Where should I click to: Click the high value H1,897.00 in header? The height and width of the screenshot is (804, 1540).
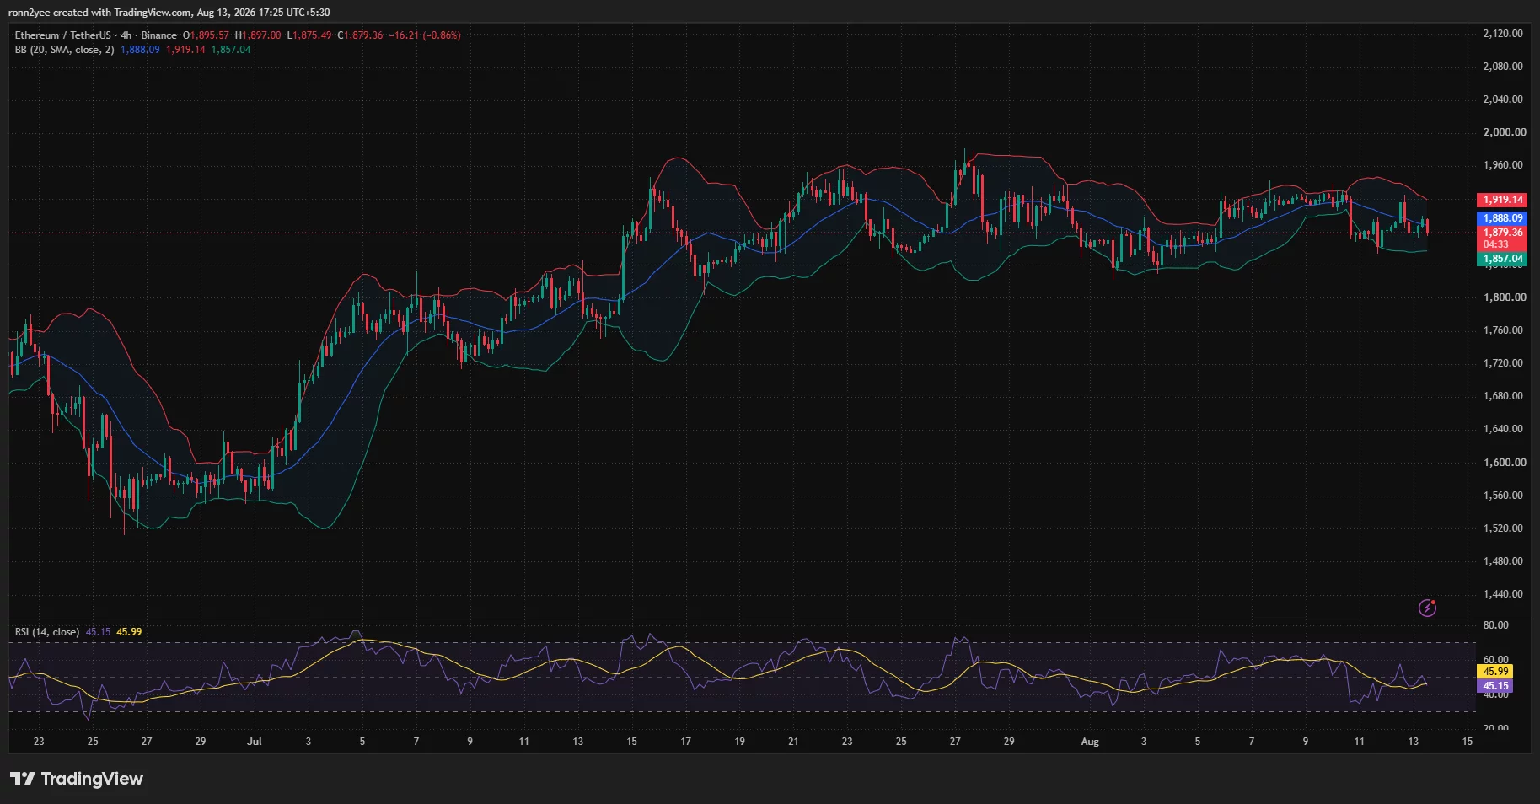(x=258, y=35)
